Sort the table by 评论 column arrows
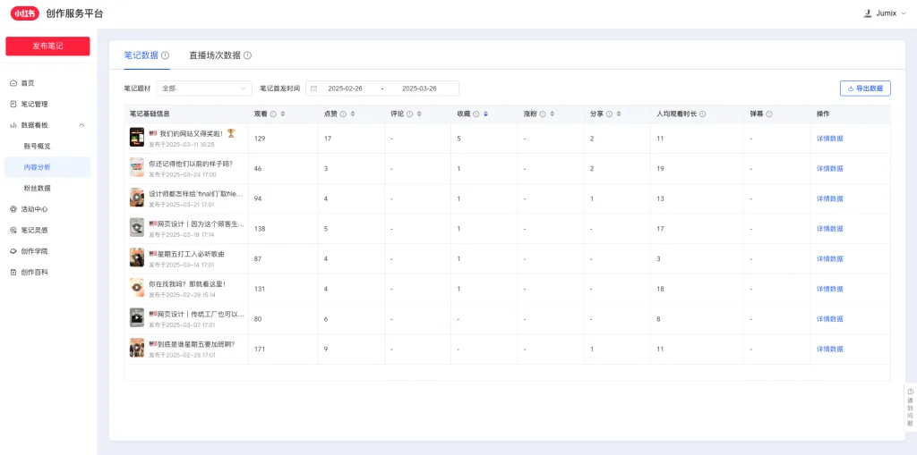 coord(419,114)
